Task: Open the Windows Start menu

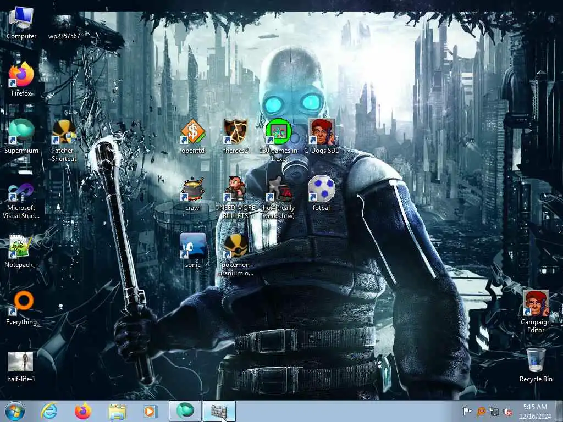Action: (15, 411)
